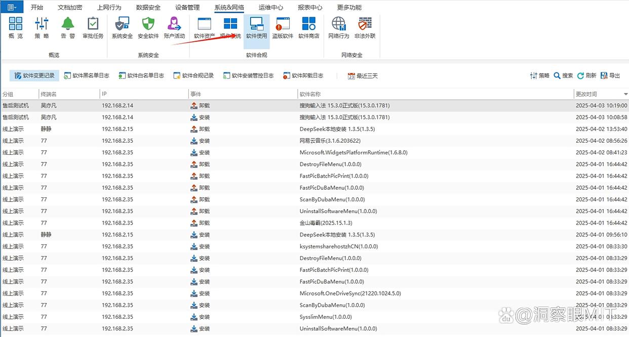Click install icon in SysslimMenu row
The width and height of the screenshot is (629, 337).
coord(193,317)
